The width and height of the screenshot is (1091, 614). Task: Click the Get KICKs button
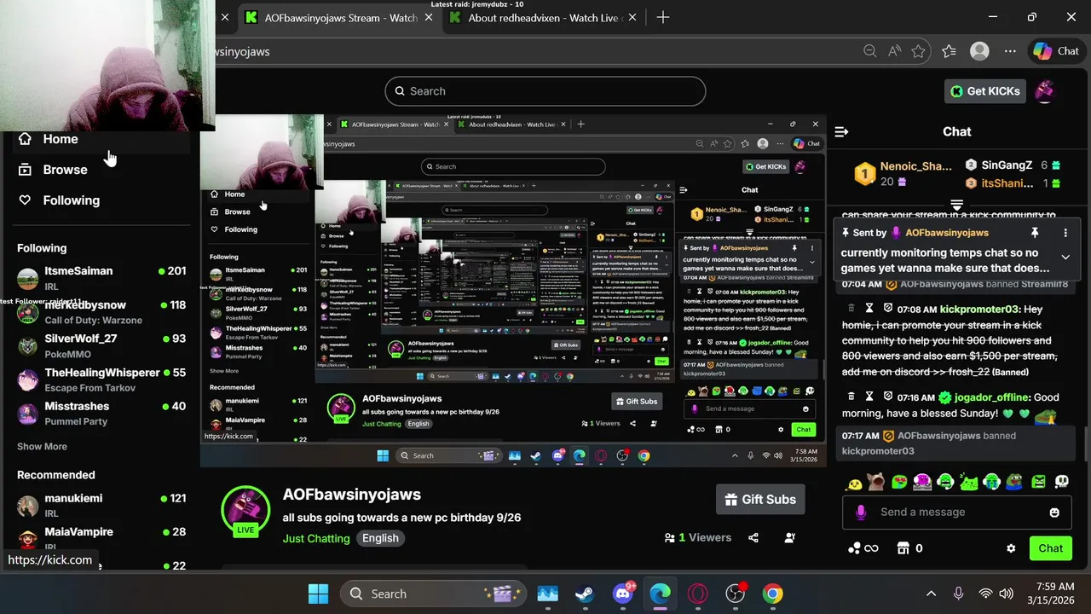click(985, 91)
